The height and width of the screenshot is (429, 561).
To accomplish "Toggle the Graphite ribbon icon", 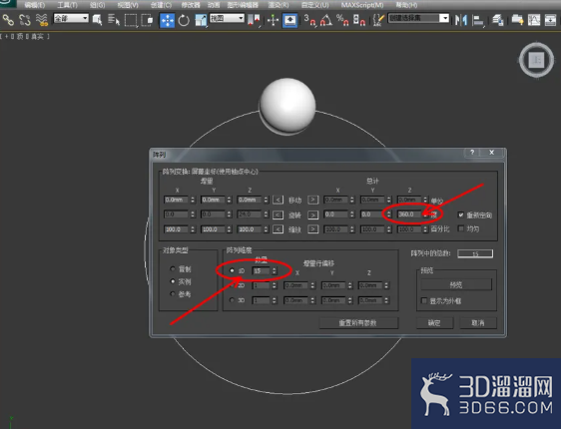I will click(517, 20).
